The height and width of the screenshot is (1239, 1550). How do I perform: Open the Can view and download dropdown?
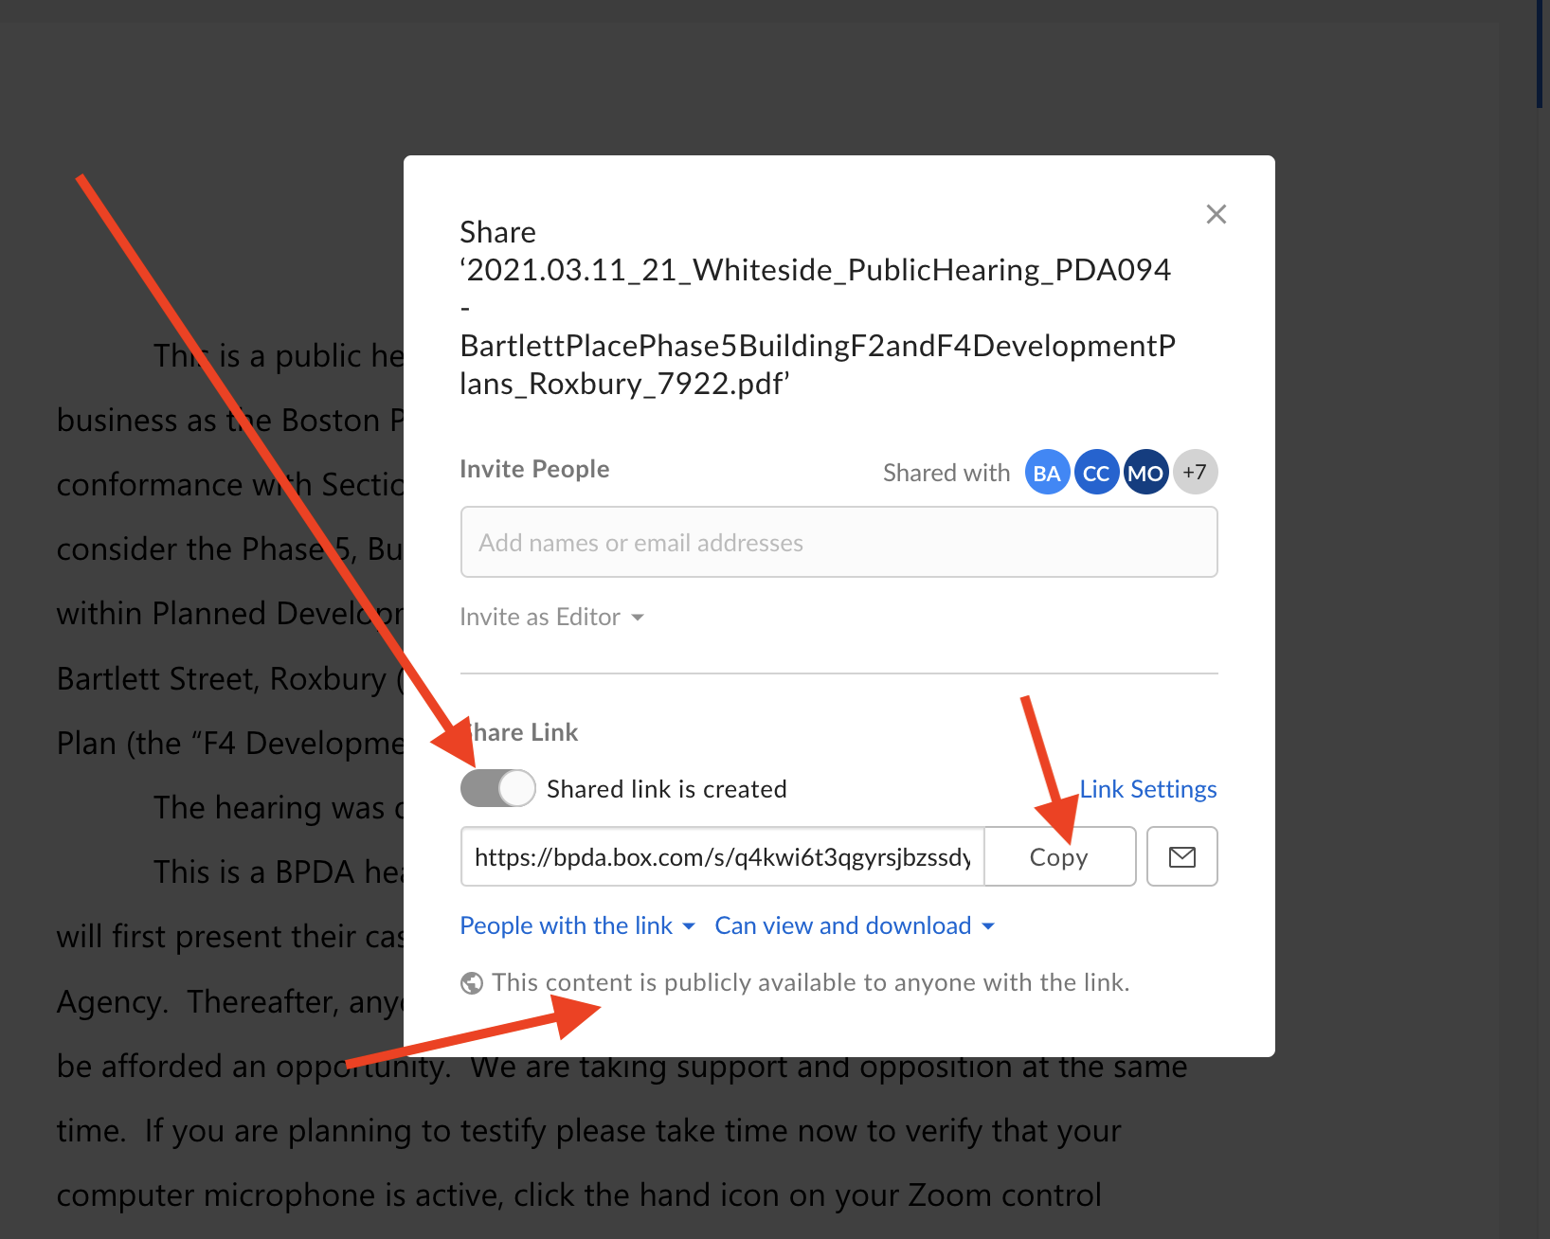(x=855, y=925)
